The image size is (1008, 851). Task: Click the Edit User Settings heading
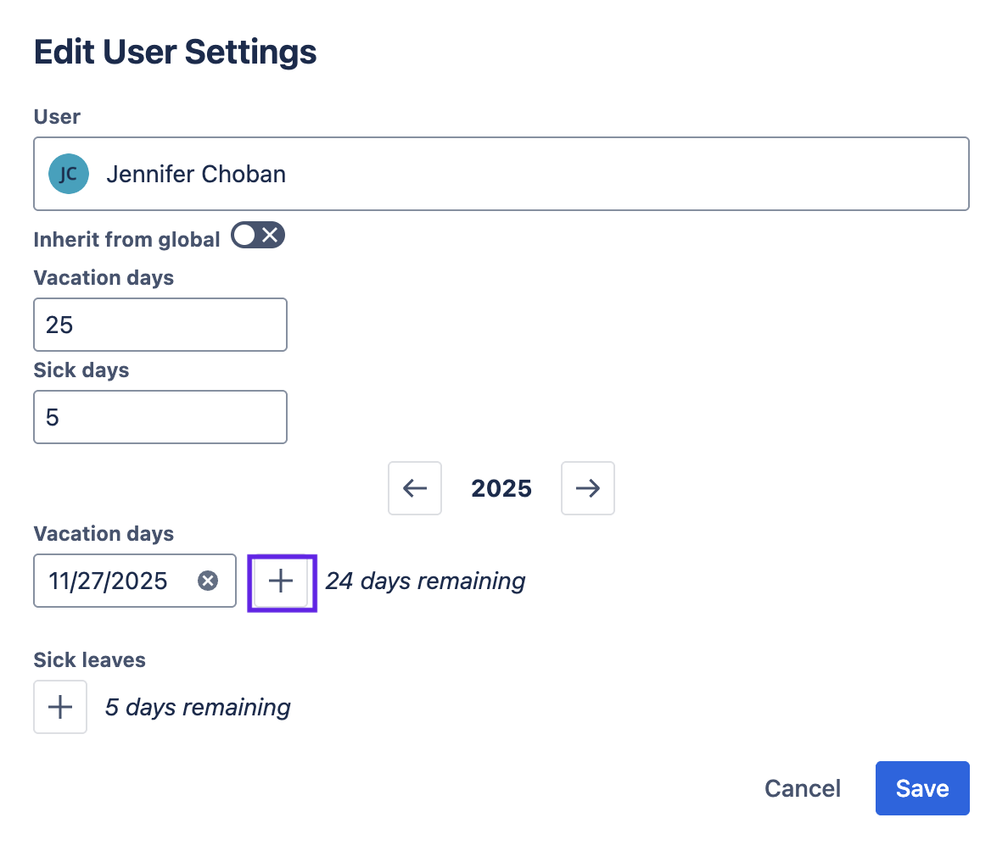click(176, 53)
